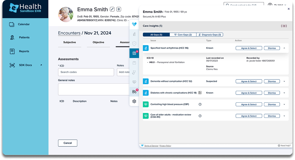
Task: Dismiss the Diabetes with chronic complications gap
Action: (x=272, y=93)
